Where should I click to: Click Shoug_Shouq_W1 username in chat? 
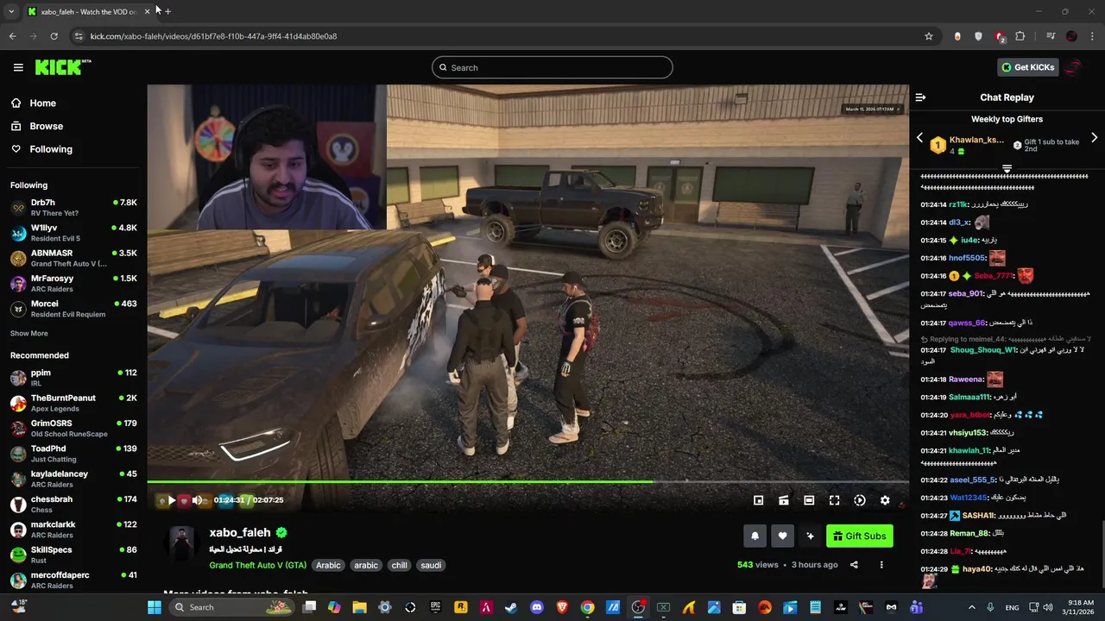[983, 350]
